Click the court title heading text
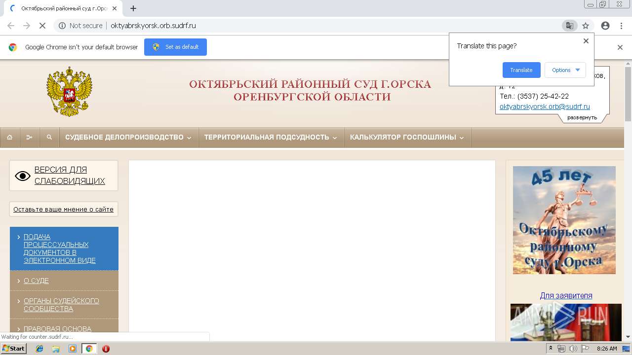 coord(310,90)
